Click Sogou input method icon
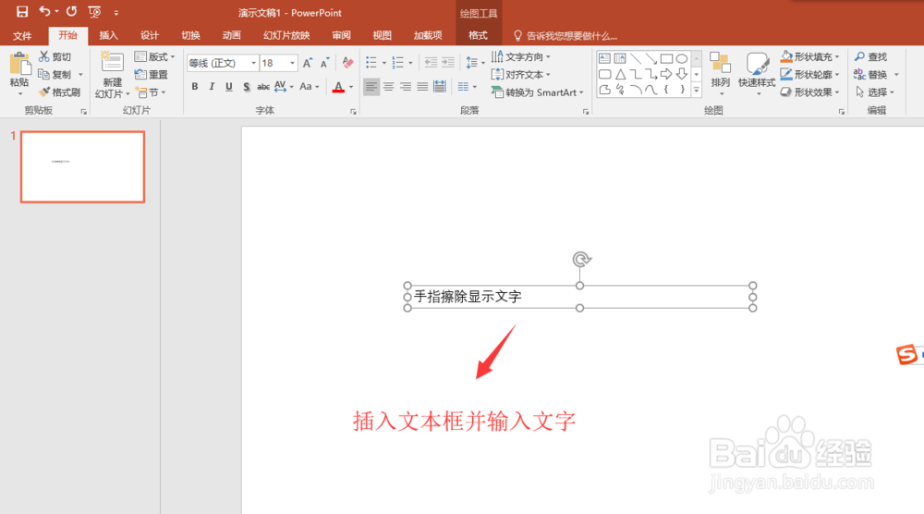924x514 pixels. point(906,354)
